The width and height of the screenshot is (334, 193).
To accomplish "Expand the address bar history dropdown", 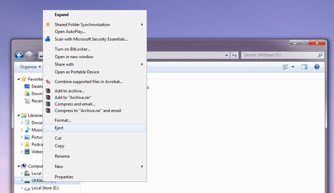I will 227,55.
